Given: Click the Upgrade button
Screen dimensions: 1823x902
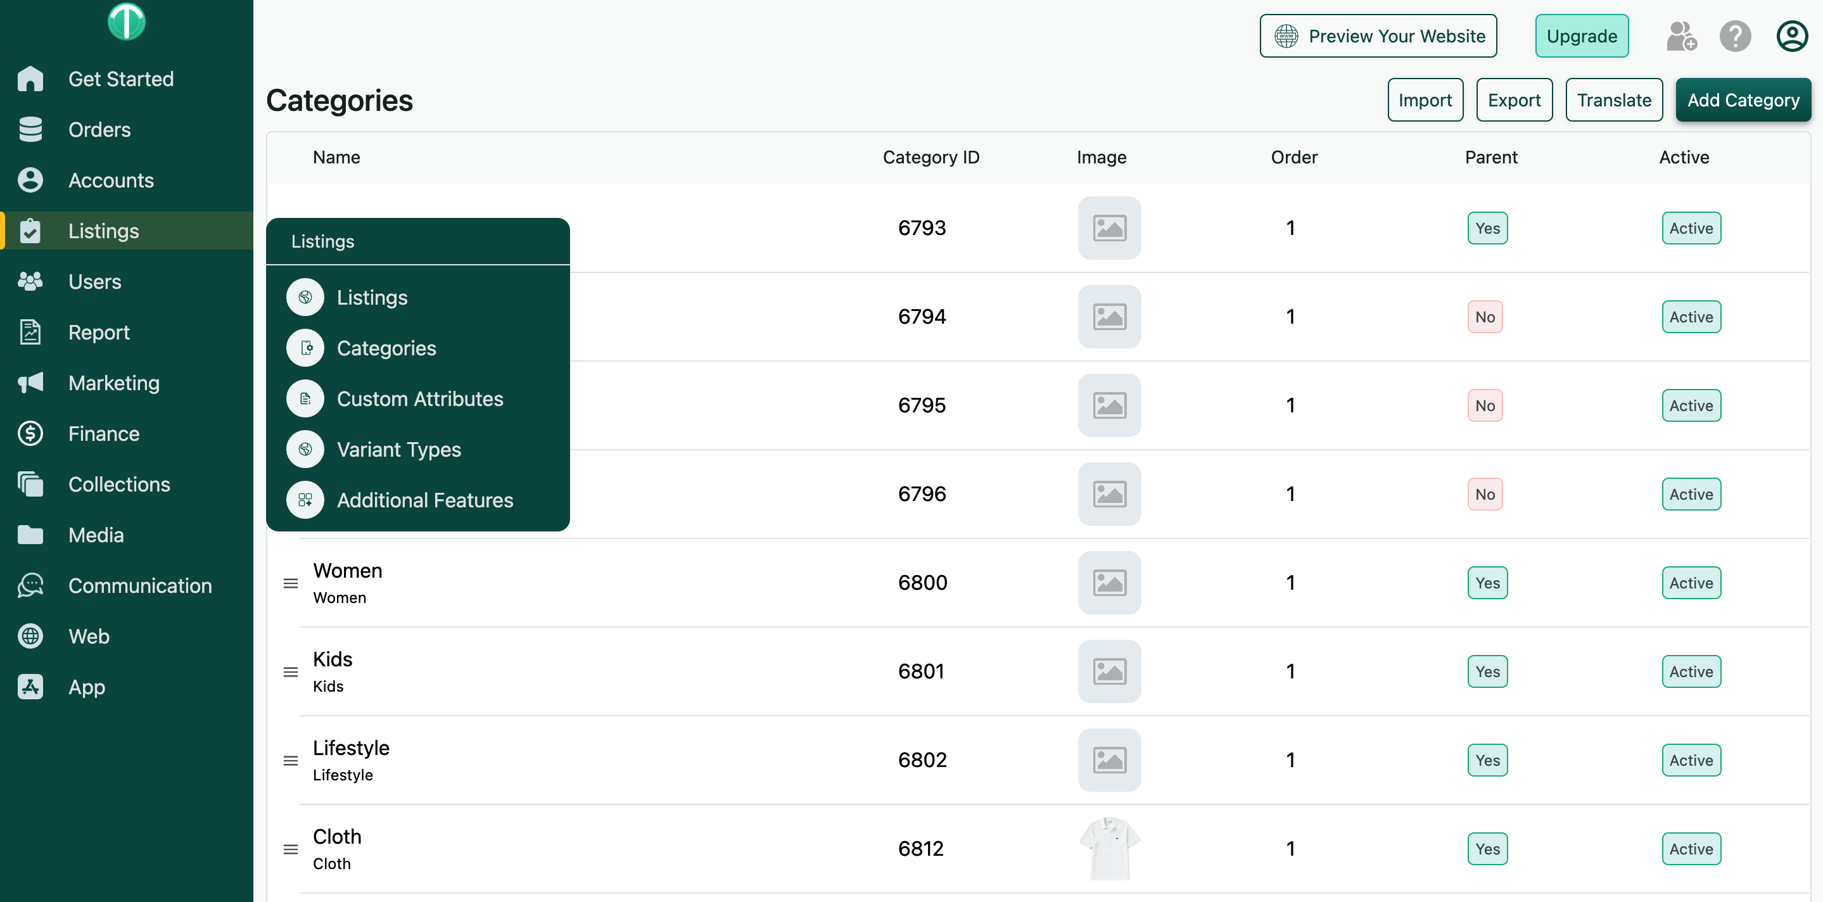Looking at the screenshot, I should tap(1581, 36).
